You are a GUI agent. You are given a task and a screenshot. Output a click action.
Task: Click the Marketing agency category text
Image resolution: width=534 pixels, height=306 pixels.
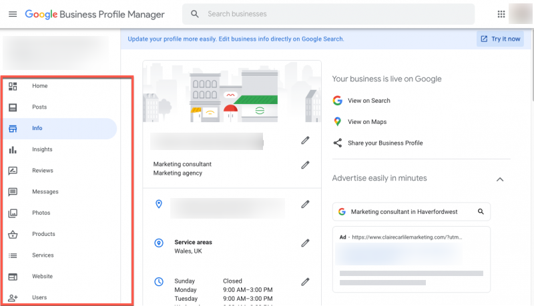[x=178, y=173]
